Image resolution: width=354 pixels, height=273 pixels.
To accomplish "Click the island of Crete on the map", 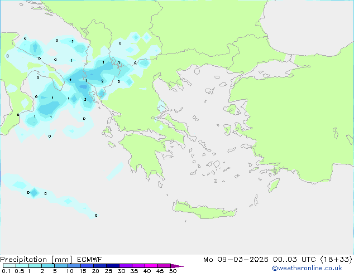I will [204, 210].
